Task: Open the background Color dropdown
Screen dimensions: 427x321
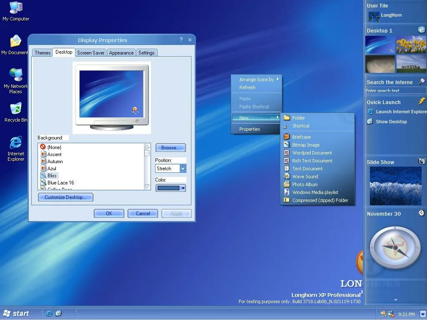Action: coord(171,188)
